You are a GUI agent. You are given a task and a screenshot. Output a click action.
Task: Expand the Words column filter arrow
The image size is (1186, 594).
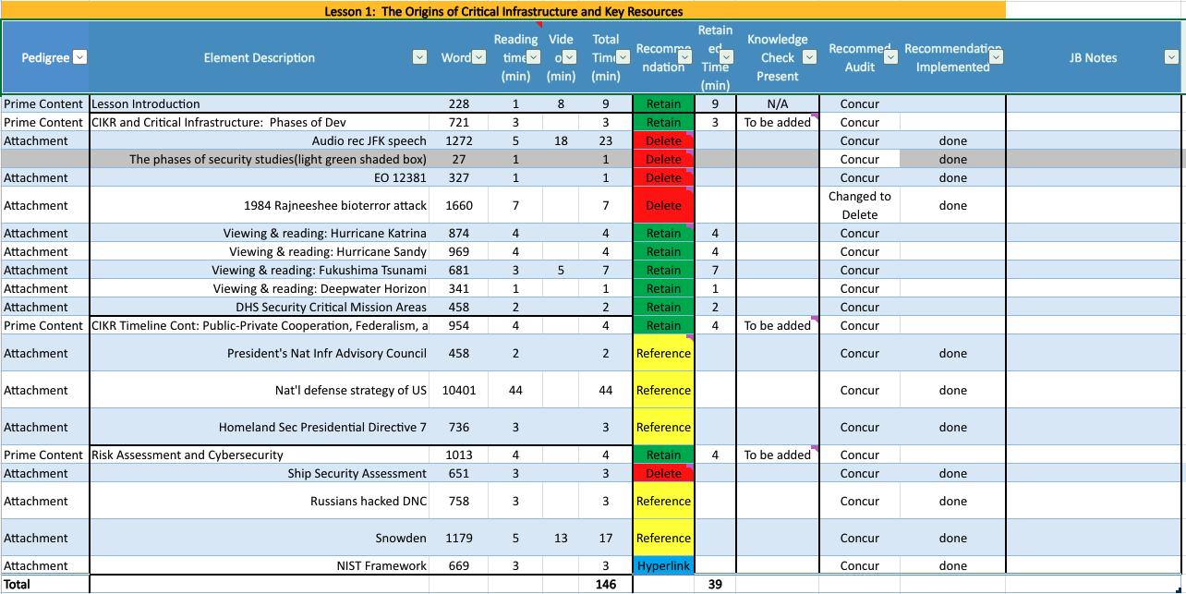[x=478, y=57]
